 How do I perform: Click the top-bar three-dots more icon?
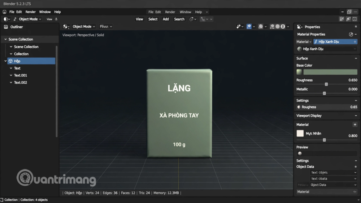point(356,12)
